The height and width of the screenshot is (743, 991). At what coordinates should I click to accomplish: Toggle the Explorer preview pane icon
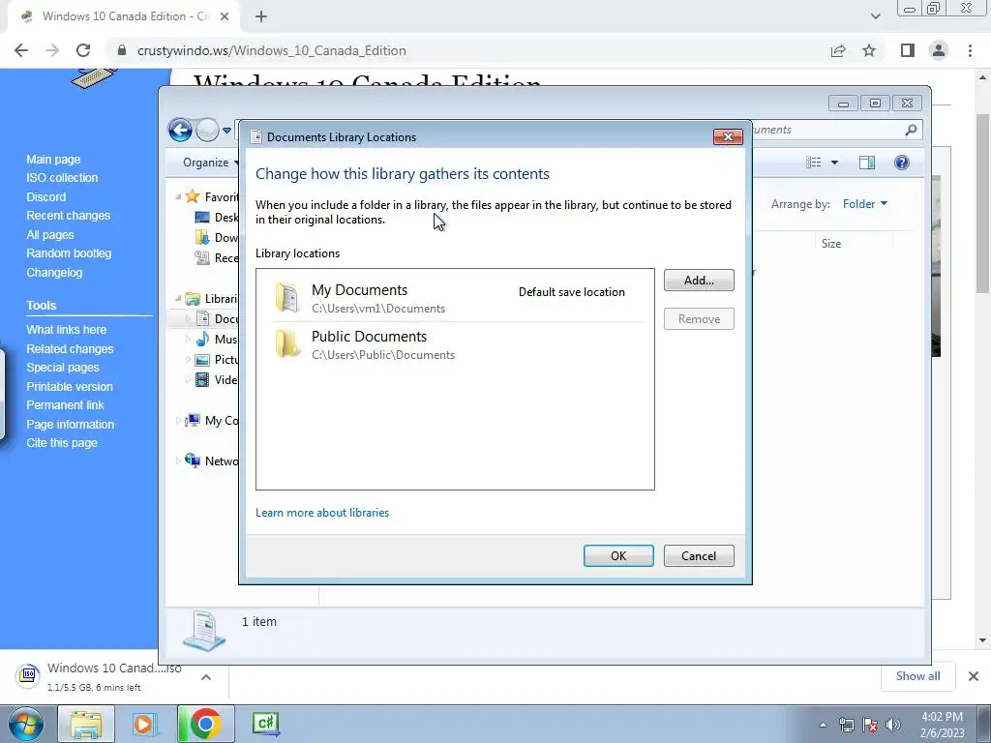point(867,163)
